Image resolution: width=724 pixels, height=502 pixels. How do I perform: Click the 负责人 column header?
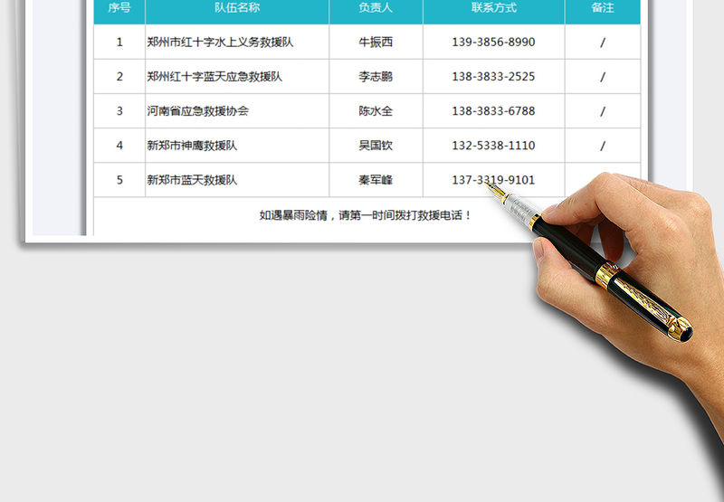(376, 8)
